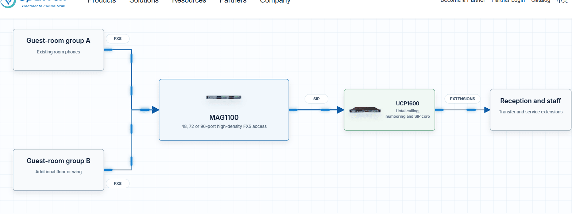This screenshot has height=214, width=572.
Task: Click the UCP1600 product title
Action: 407,103
